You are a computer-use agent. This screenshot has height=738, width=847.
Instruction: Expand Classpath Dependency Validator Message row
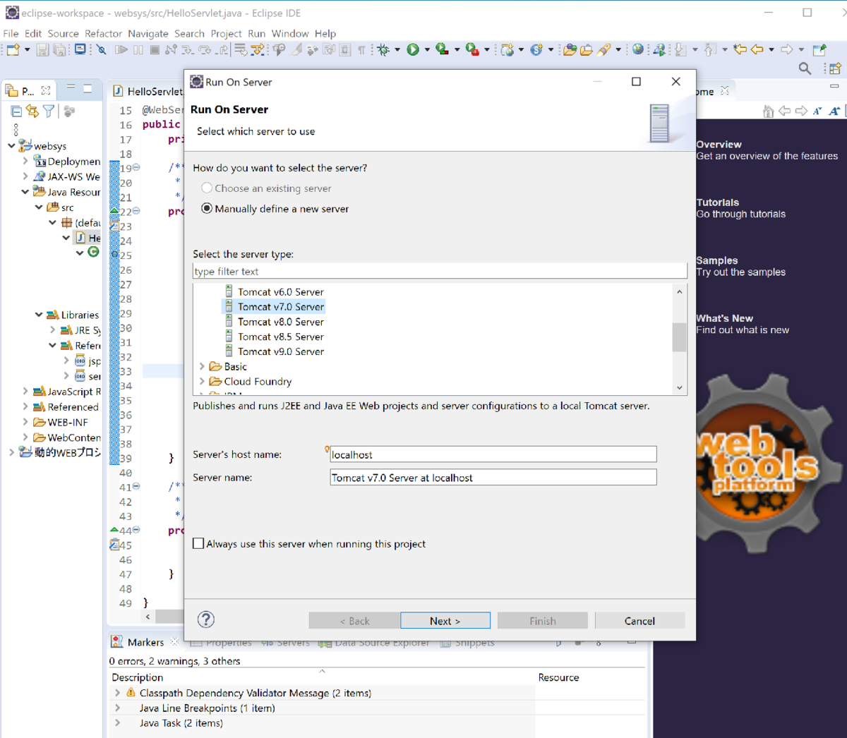pyautogui.click(x=118, y=693)
